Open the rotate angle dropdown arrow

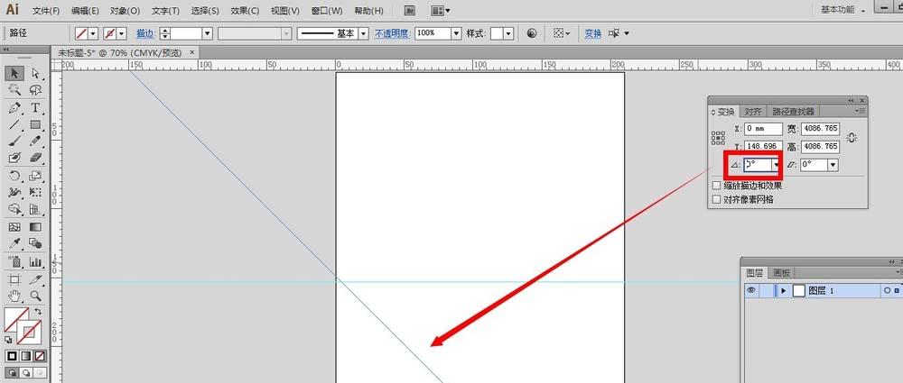(x=776, y=165)
